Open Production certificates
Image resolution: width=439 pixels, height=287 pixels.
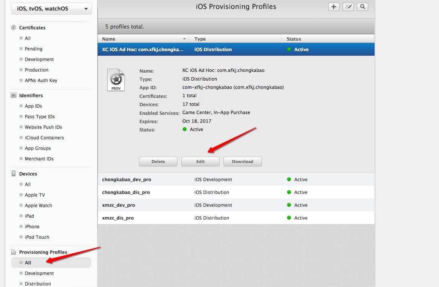click(x=37, y=70)
